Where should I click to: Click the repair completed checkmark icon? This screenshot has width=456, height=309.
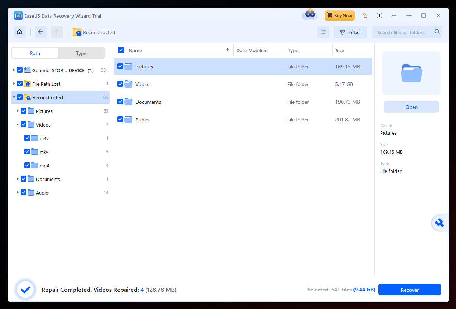(x=25, y=290)
